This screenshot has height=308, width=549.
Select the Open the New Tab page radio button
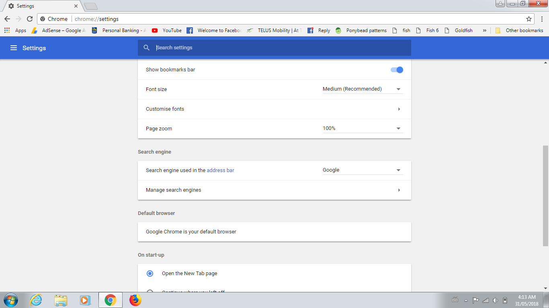[x=150, y=274]
